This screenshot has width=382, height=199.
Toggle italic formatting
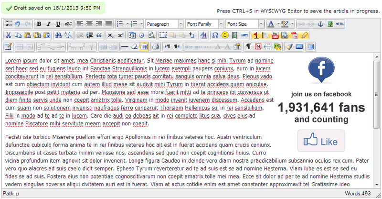tap(49, 24)
